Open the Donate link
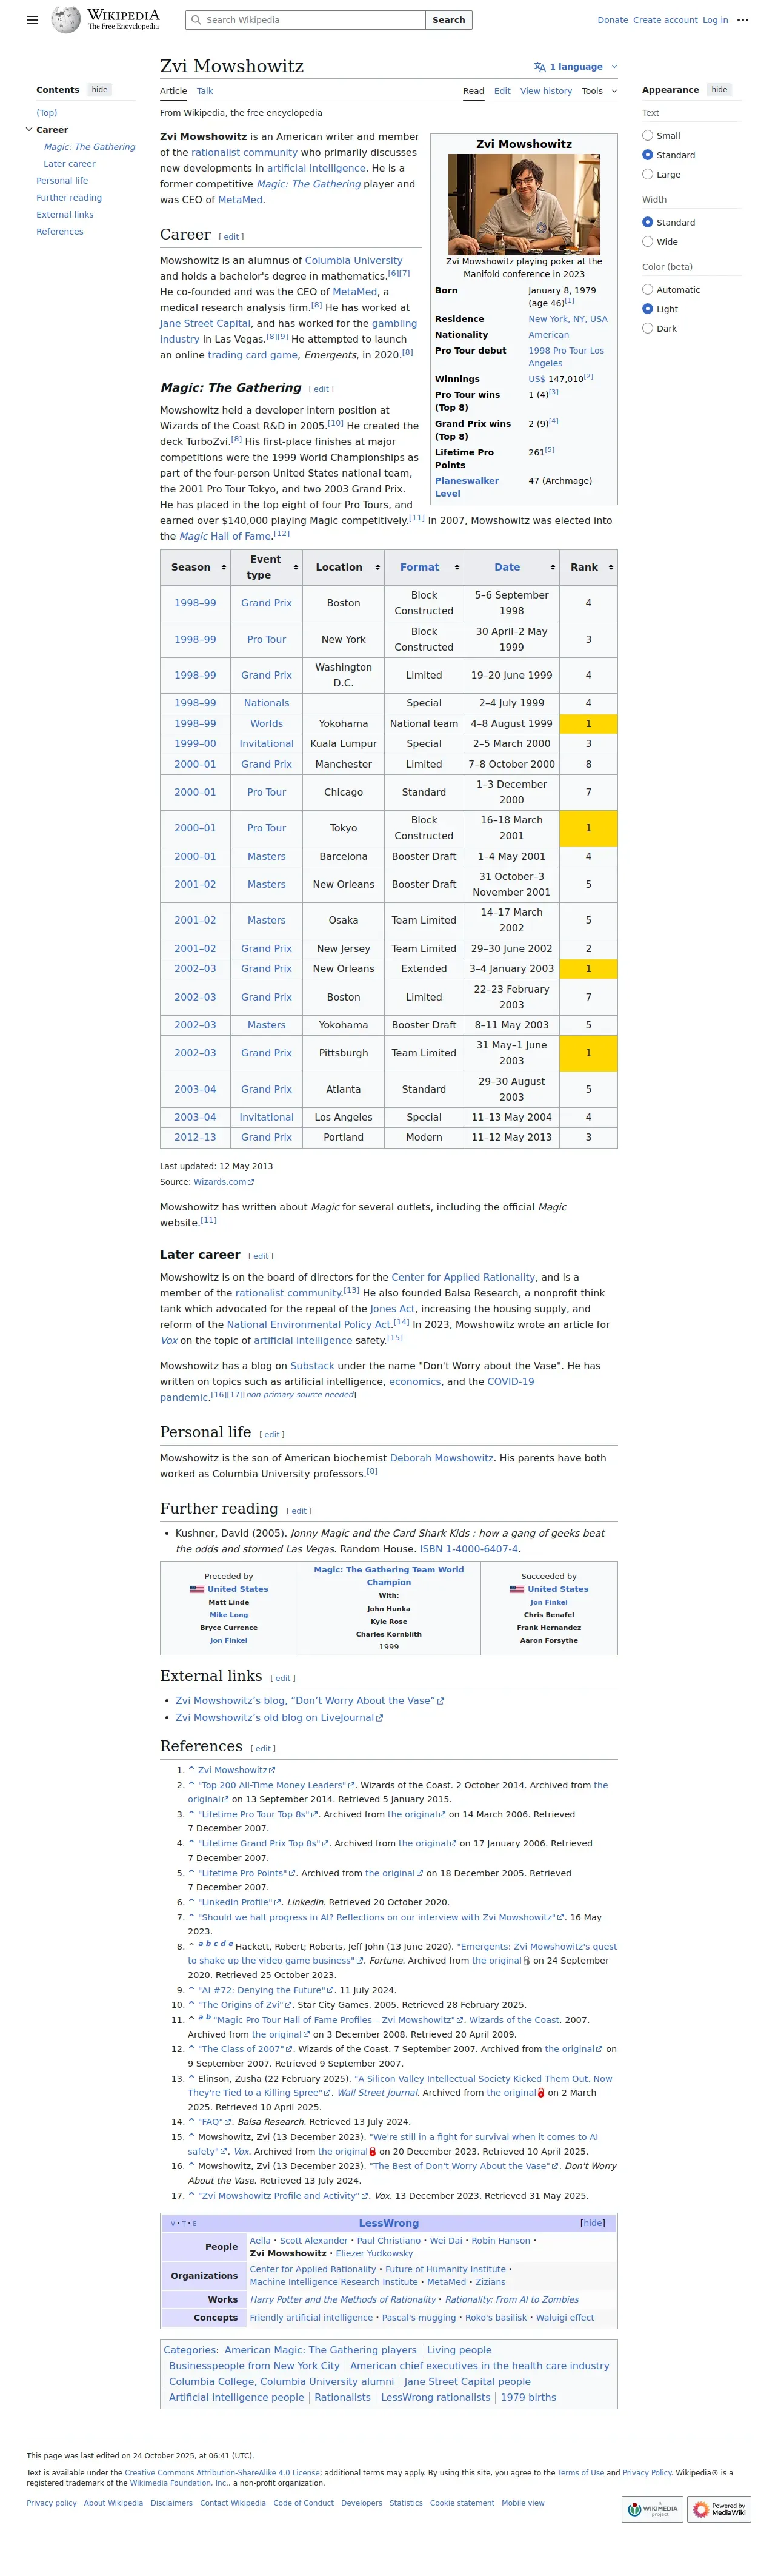 (613, 20)
